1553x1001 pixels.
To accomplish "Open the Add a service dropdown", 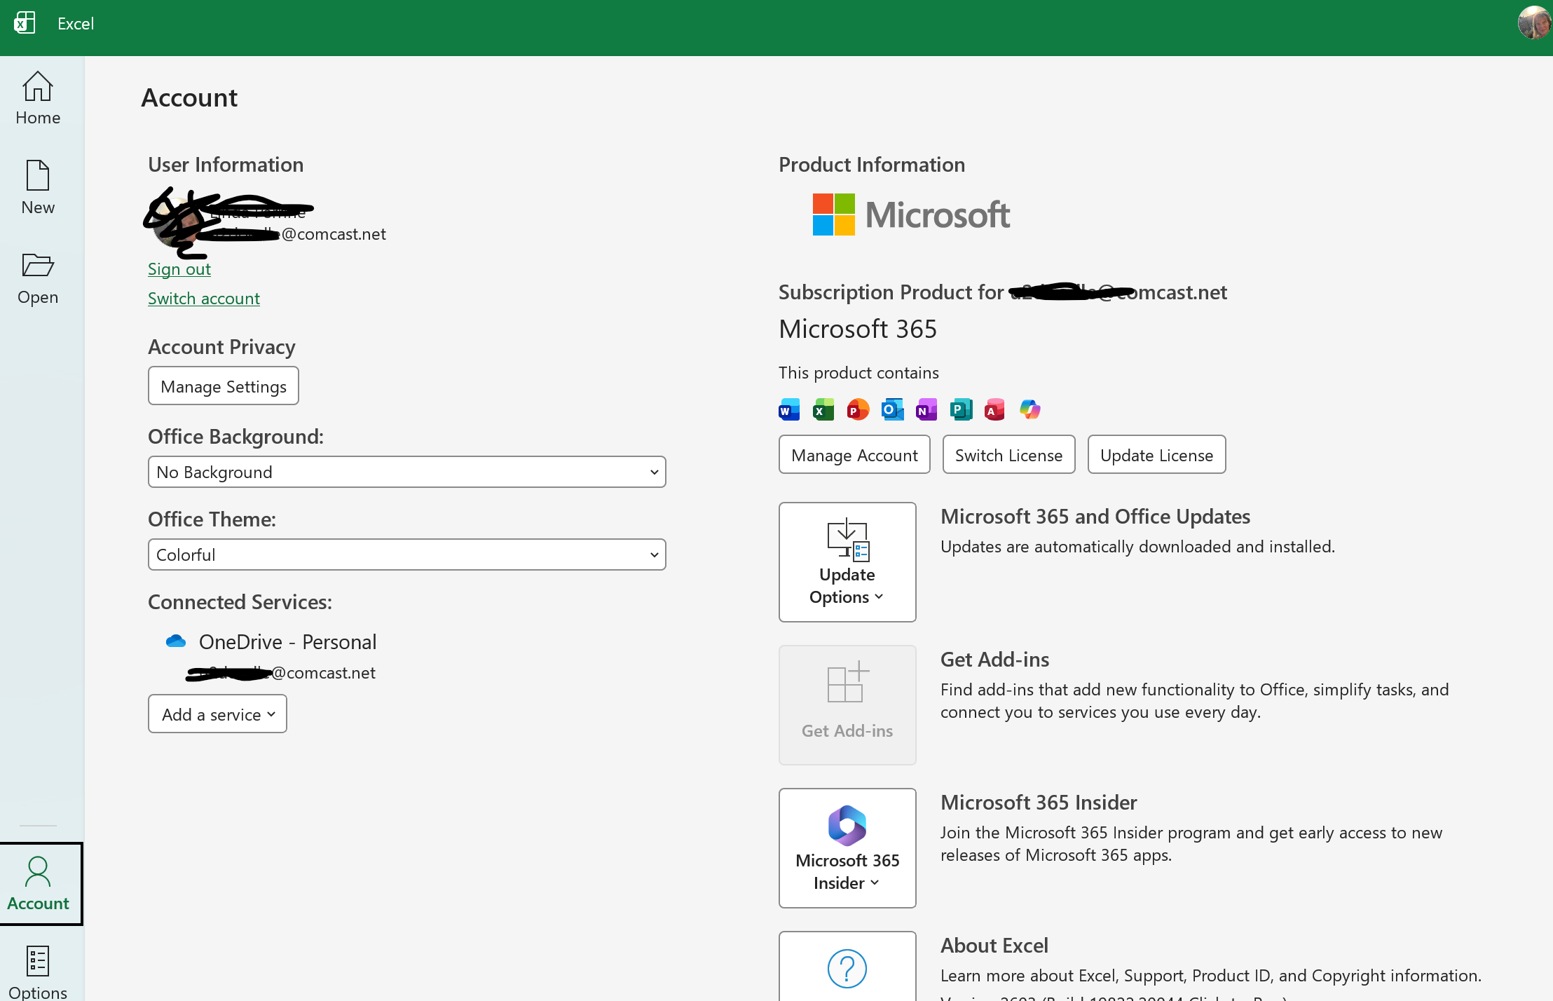I will pyautogui.click(x=218, y=714).
